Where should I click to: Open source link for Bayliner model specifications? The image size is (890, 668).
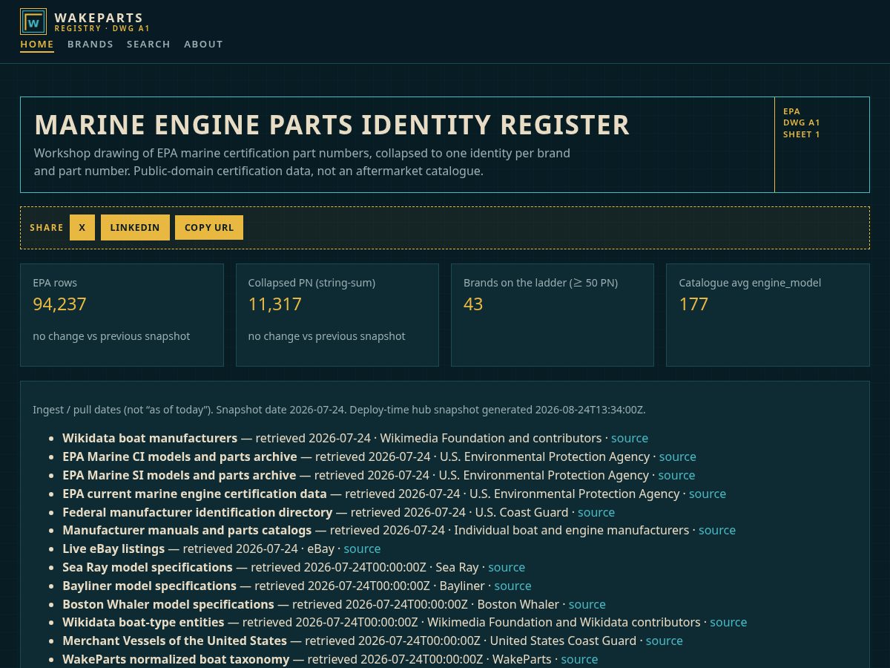[x=513, y=586]
